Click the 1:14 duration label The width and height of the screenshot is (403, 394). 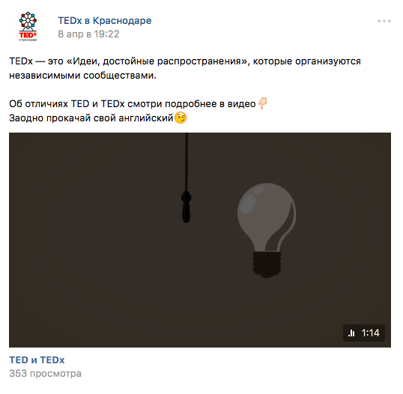tap(370, 333)
